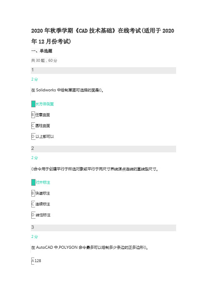Click the question text about 直线型尺寸 command
This screenshot has height=293, width=207.
coord(95,169)
